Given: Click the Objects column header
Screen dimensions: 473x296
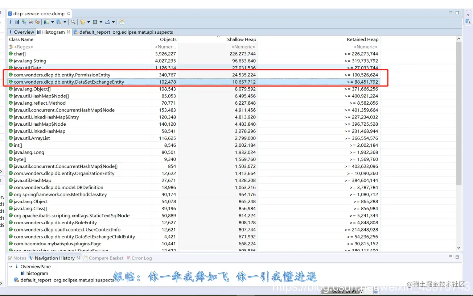Looking at the screenshot, I should (168, 39).
